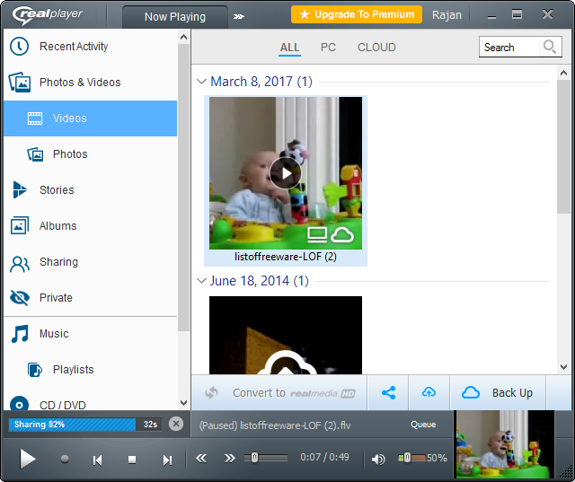Click the volume slider
This screenshot has height=482, width=575.
412,458
